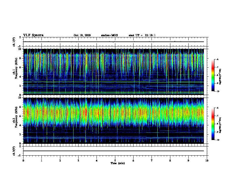Screen dimensions: 233x180
Task: Click the "-9" label on ch.1 colorbar
Action: pos(217,83)
